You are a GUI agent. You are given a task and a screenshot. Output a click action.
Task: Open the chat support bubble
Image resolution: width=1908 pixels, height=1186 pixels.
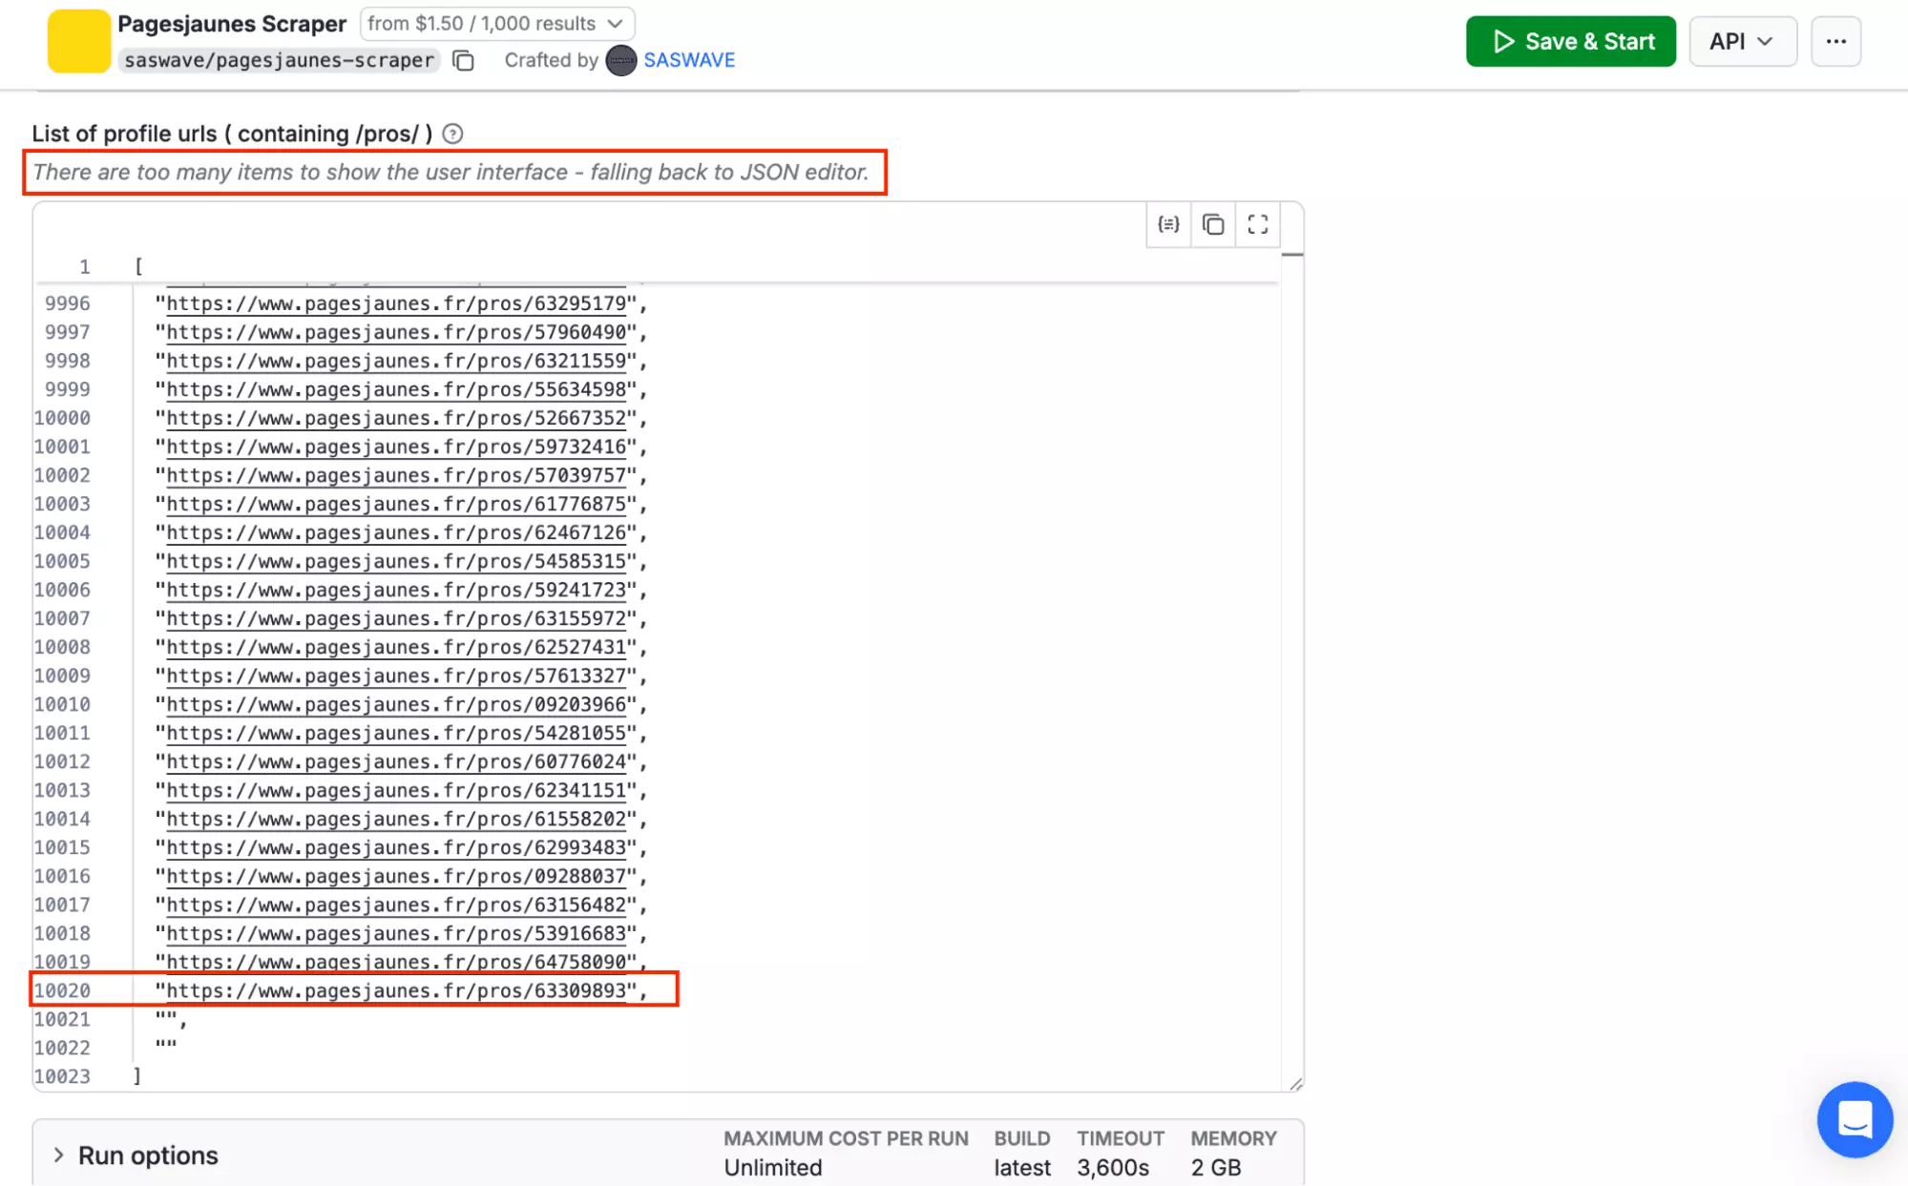point(1855,1119)
